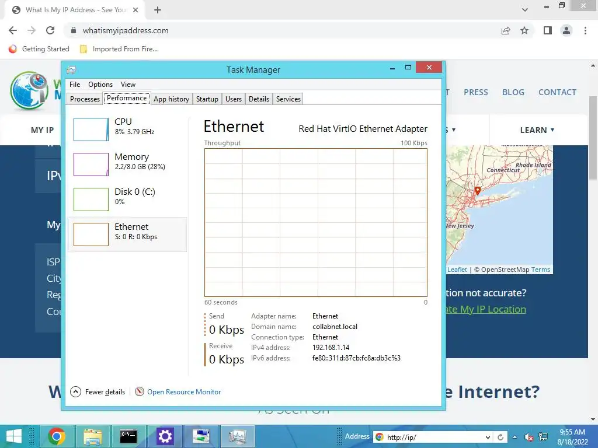Open the network computers taskbar icon
Viewport: 598px width, 448px height.
pyautogui.click(x=201, y=436)
